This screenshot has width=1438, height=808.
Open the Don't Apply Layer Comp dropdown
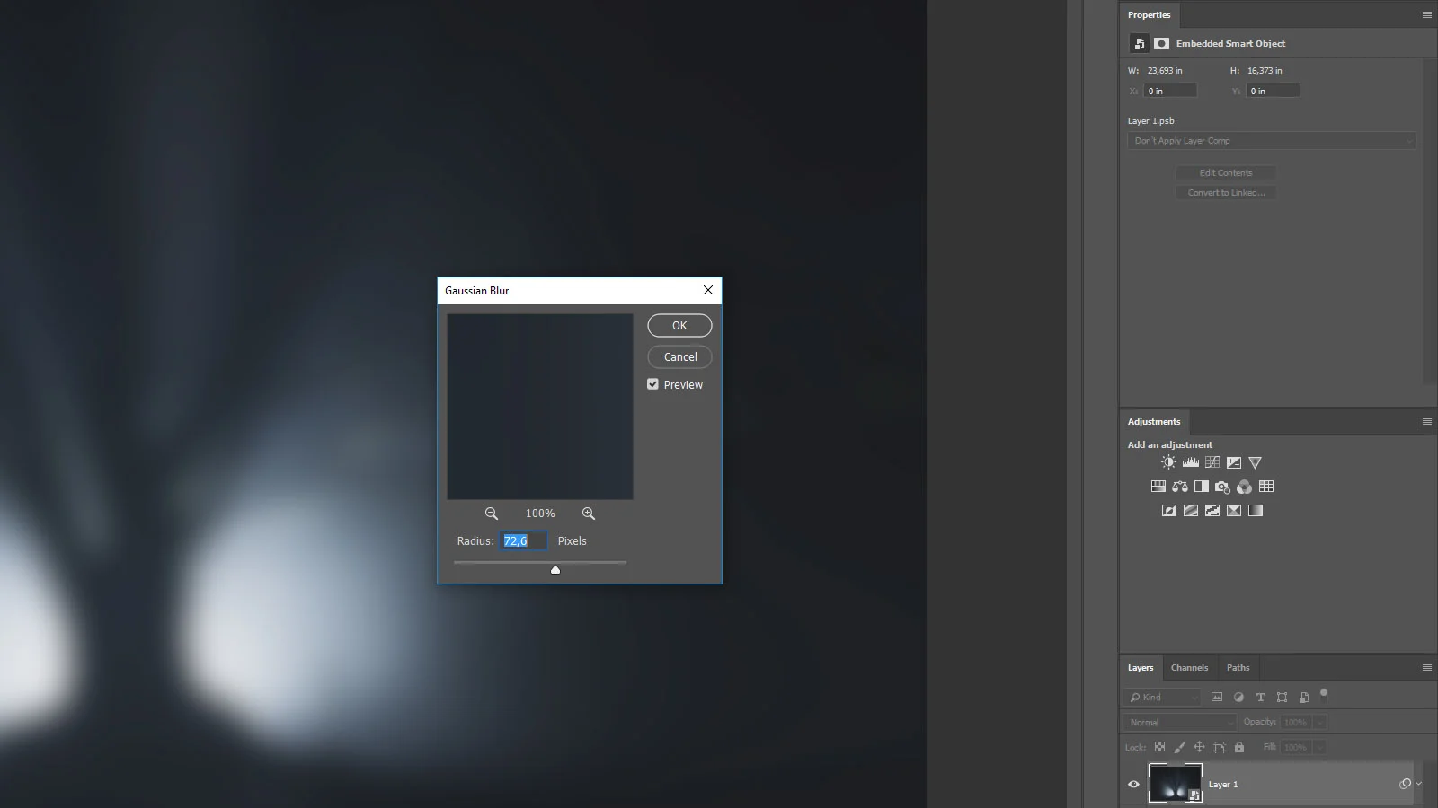(x=1271, y=140)
